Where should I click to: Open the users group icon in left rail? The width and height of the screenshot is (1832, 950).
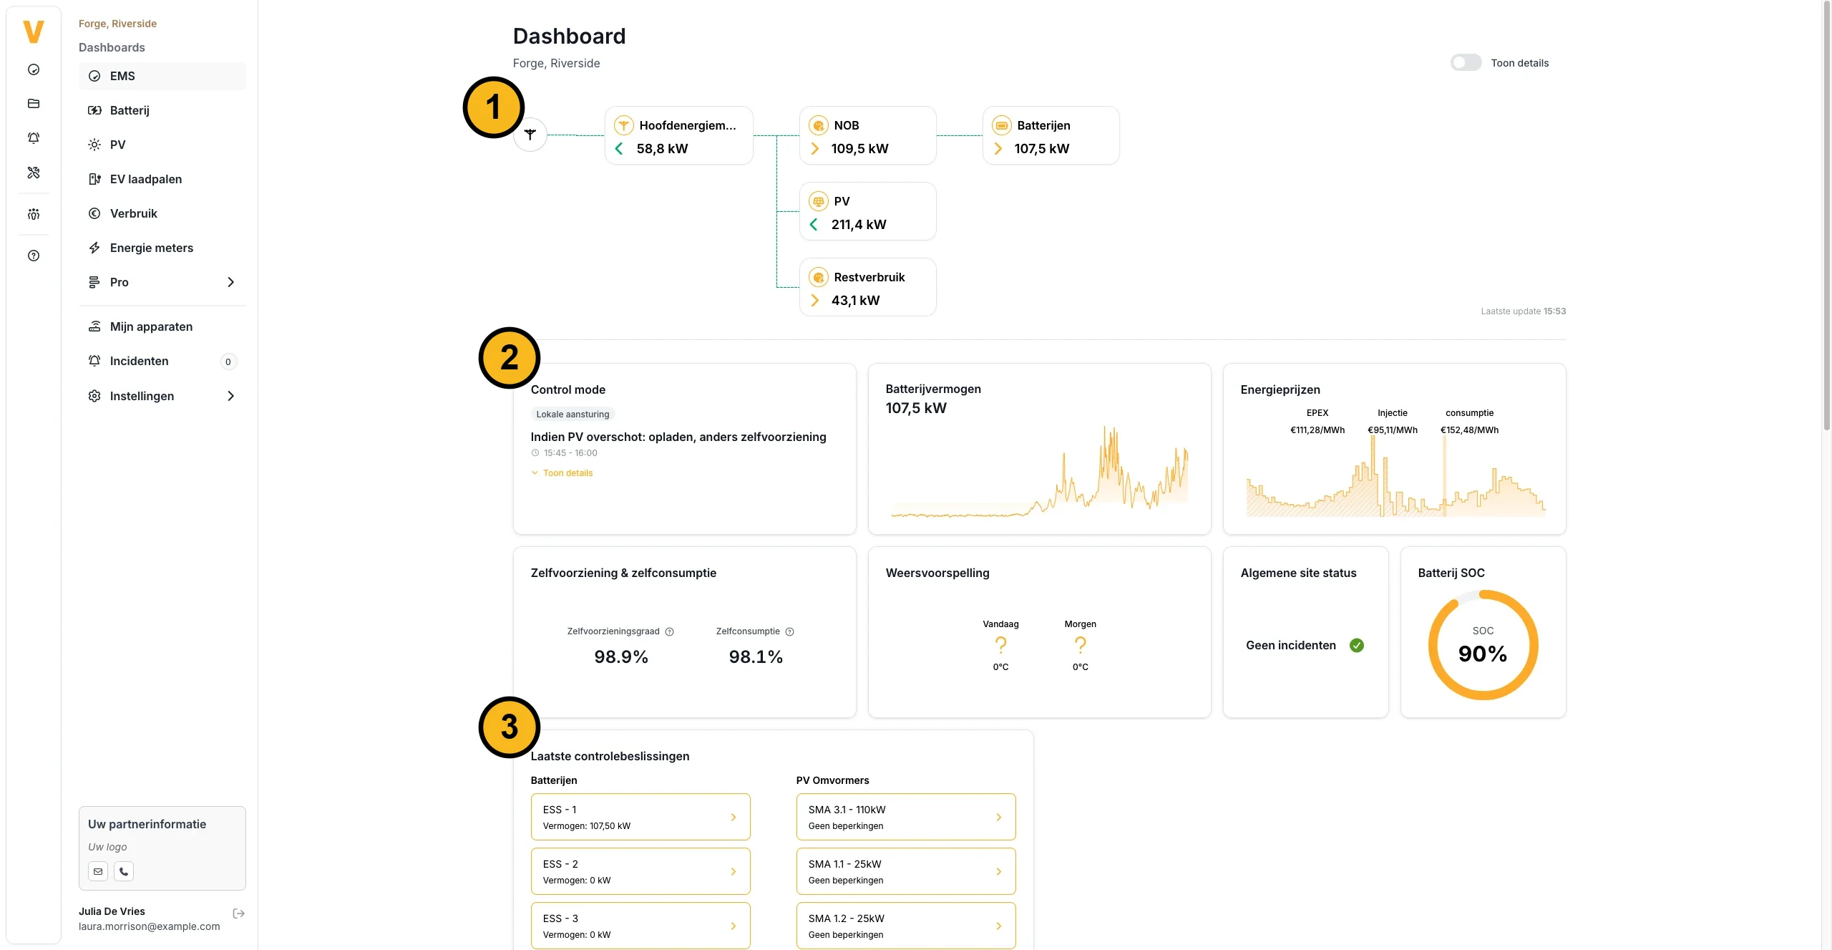point(34,214)
